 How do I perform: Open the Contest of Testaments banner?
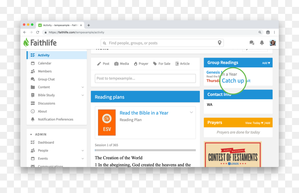pos(233,154)
